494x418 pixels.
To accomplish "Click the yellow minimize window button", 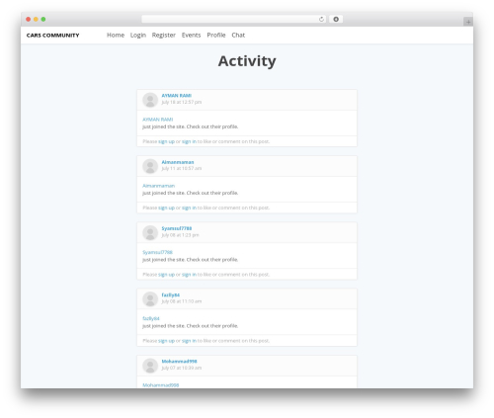I will [36, 19].
